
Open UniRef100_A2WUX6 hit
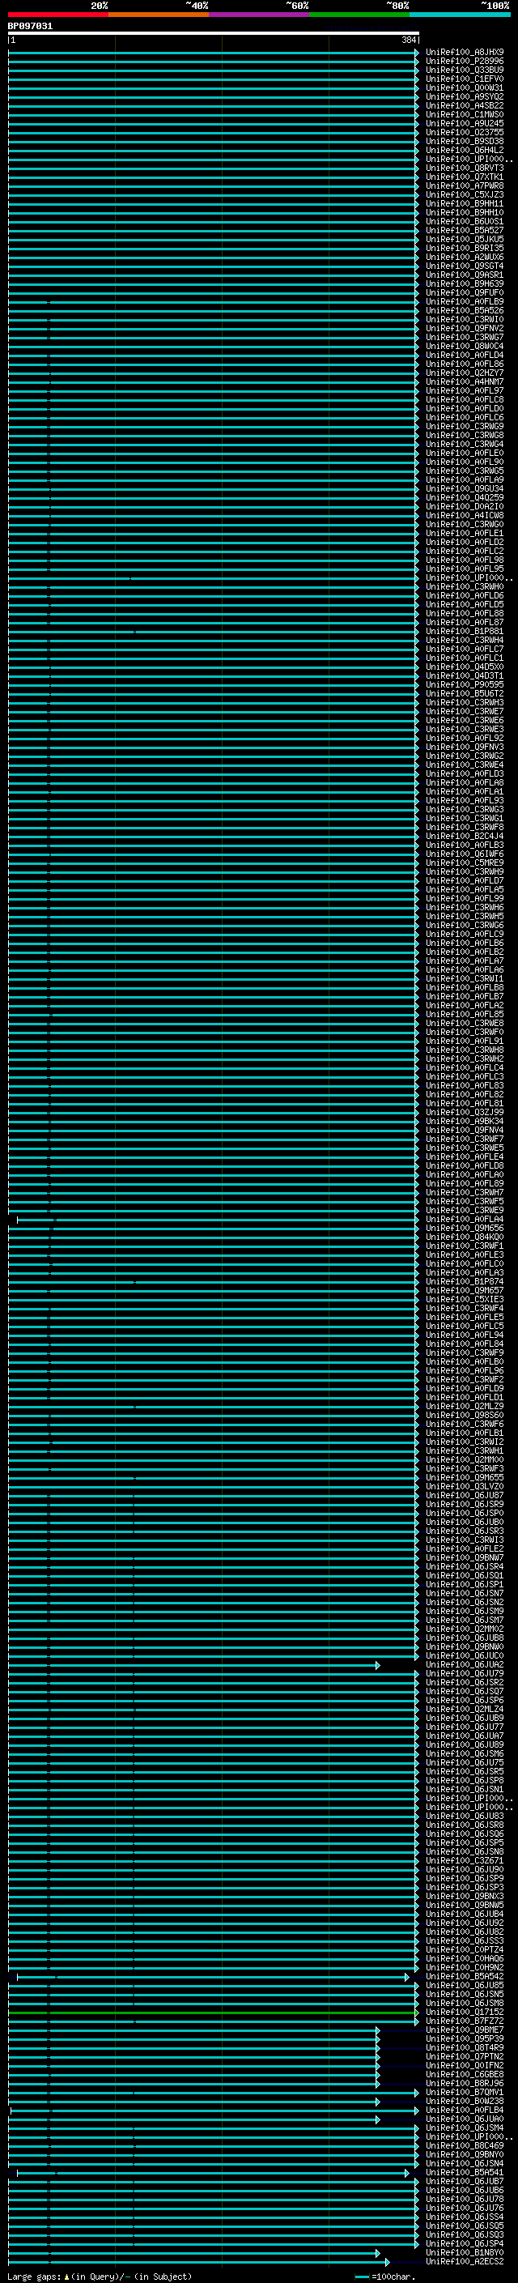pos(465,257)
